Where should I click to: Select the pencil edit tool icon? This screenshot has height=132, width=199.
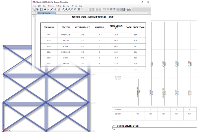click(x=52, y=9)
